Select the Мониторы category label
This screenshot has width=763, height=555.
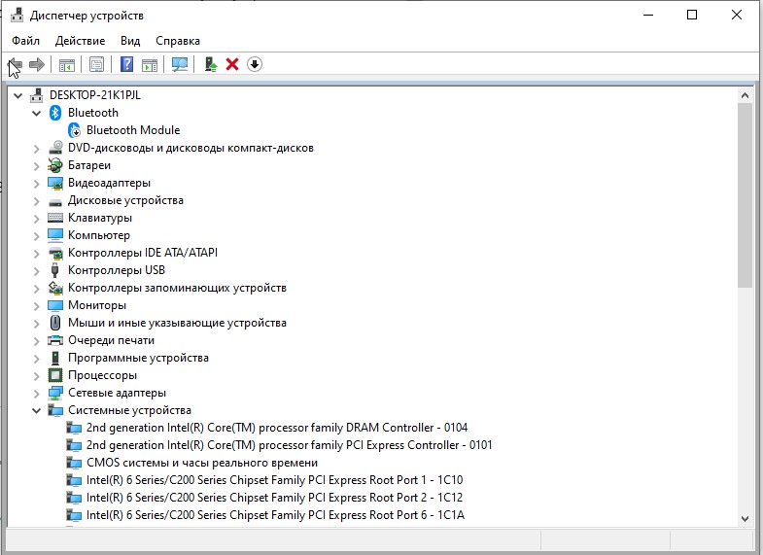point(97,305)
